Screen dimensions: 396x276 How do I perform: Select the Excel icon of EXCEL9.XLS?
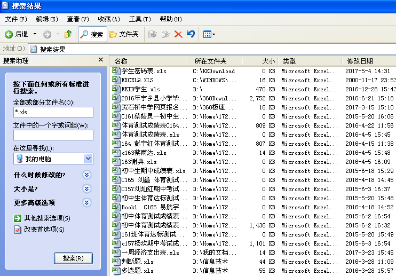pyautogui.click(x=116, y=80)
